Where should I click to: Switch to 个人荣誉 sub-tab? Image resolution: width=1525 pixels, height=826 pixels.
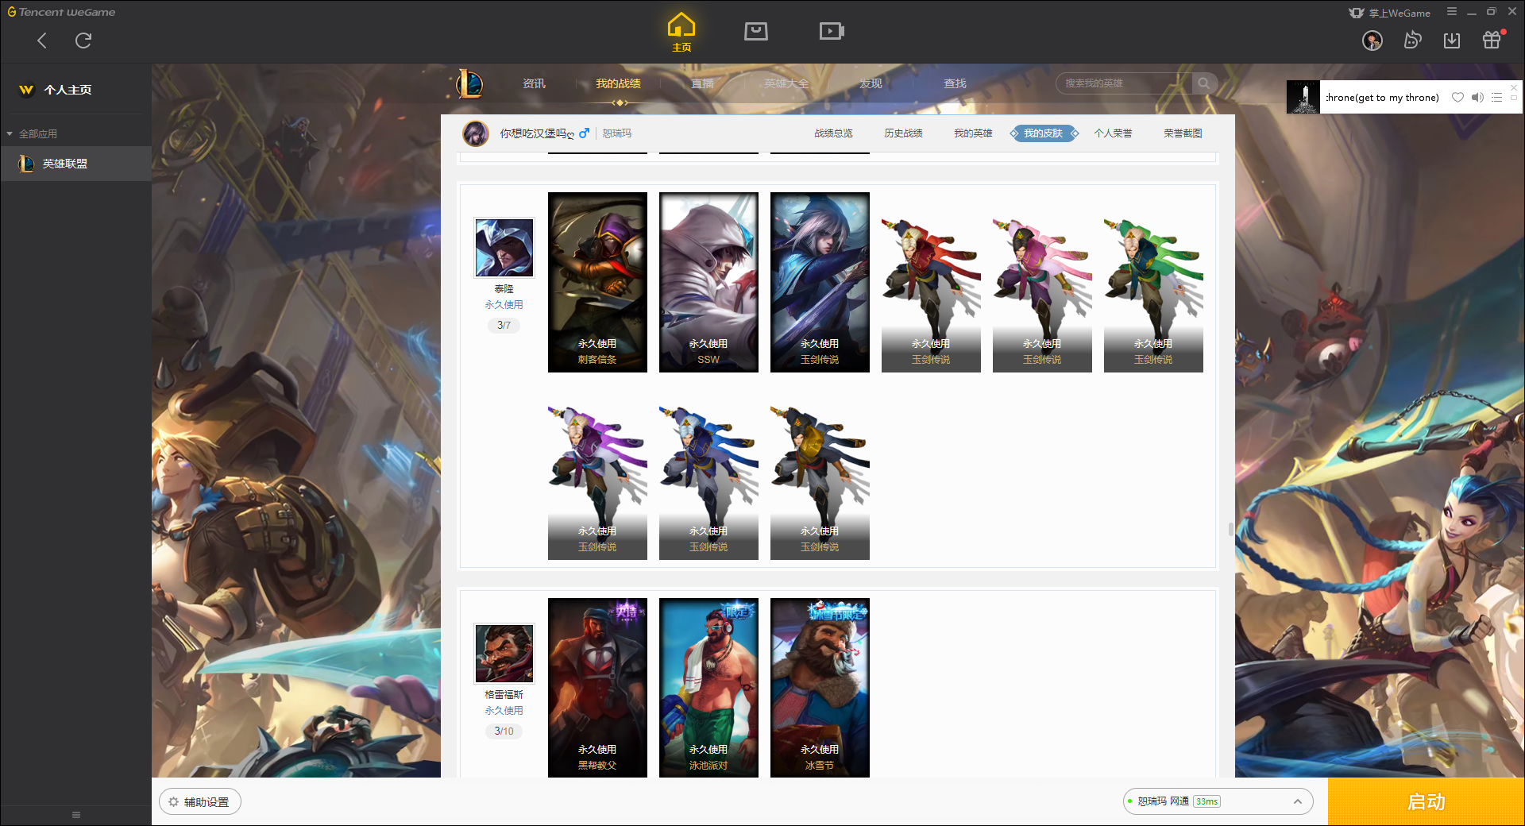tap(1113, 133)
